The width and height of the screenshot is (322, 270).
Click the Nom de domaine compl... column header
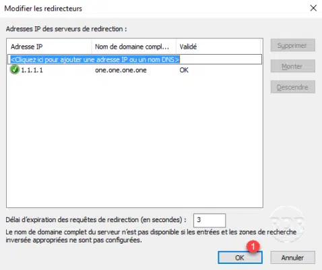click(x=133, y=47)
